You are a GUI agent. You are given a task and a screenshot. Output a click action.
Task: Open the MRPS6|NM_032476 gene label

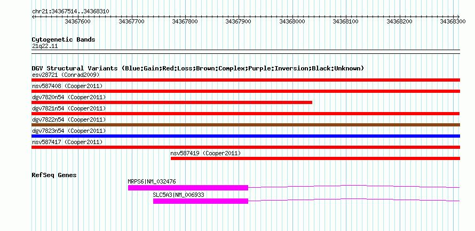tap(152, 181)
